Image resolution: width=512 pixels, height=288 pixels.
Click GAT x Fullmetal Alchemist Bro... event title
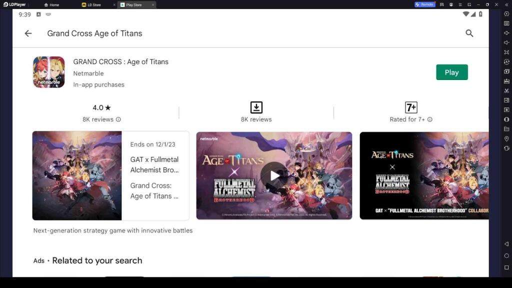click(154, 164)
